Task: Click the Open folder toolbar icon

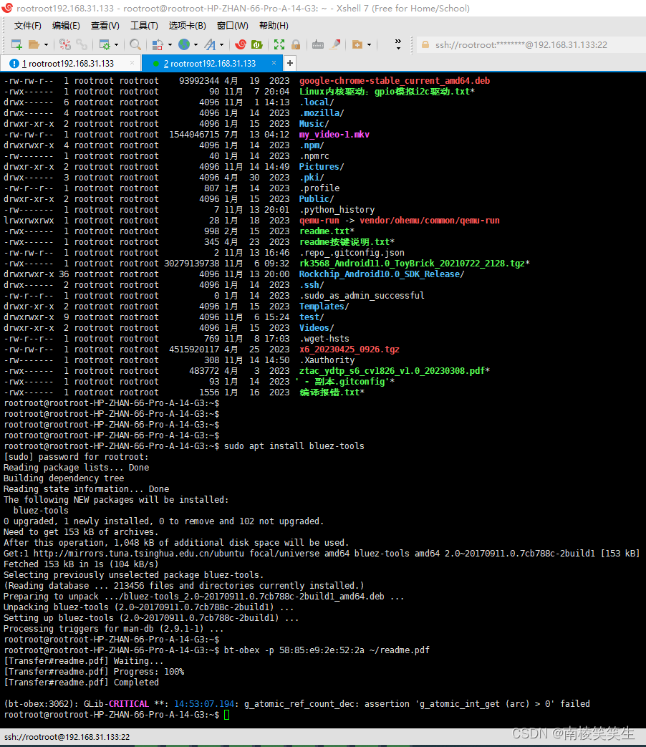Action: tap(34, 44)
